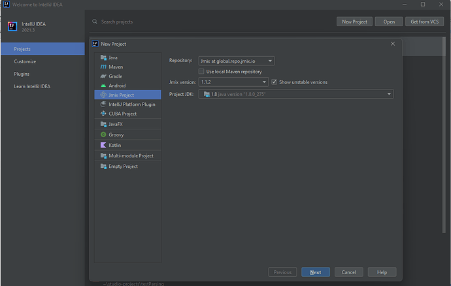Click Get from VCS button
The image size is (451, 286).
pyautogui.click(x=425, y=22)
